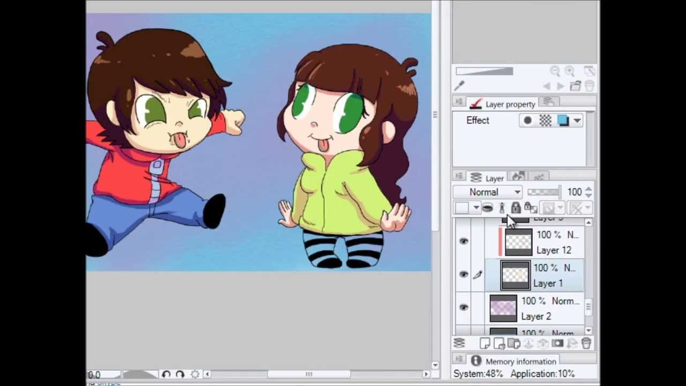Click the opacity value 100 field
The image size is (686, 386).
(575, 192)
